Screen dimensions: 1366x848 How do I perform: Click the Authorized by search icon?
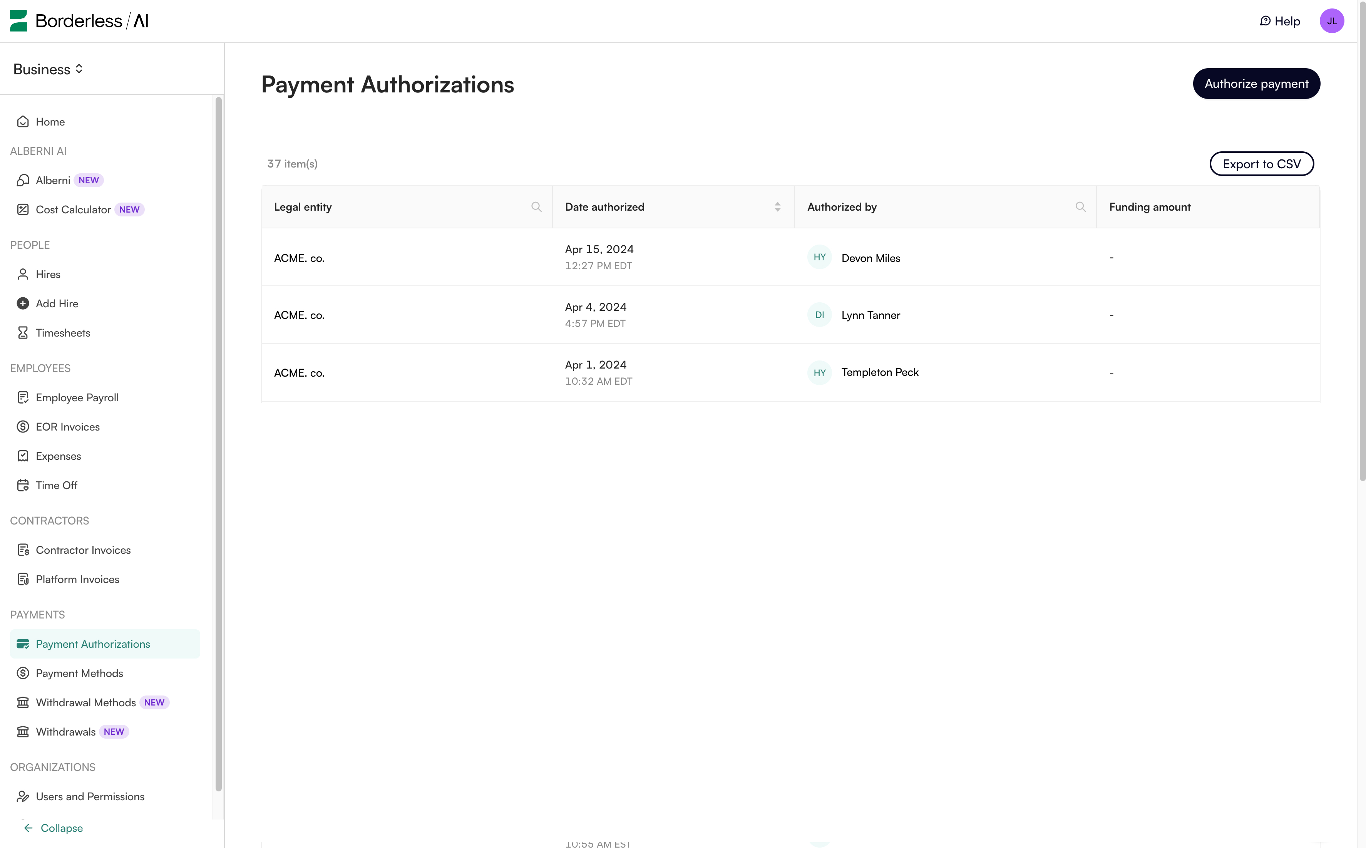[1081, 206]
